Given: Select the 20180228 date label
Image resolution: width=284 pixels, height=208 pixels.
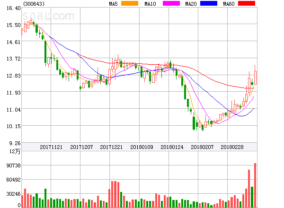Looking at the screenshot, I should tap(232, 147).
